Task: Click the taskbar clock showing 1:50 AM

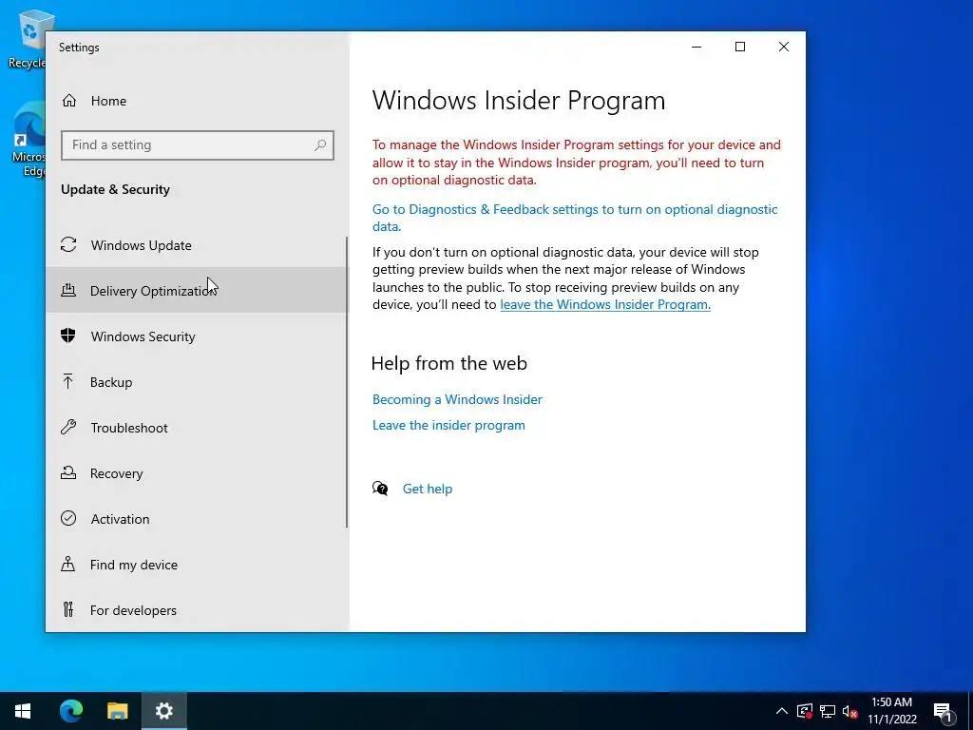Action: point(891,711)
